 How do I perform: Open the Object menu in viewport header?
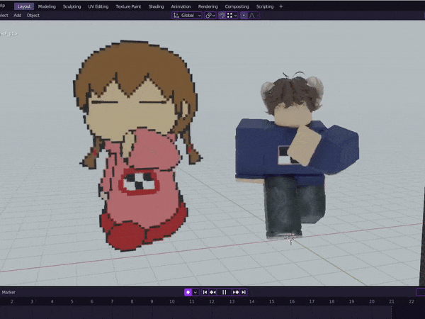pyautogui.click(x=33, y=16)
